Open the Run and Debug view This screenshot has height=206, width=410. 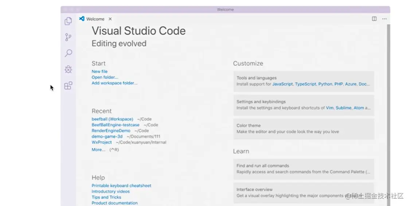68,69
